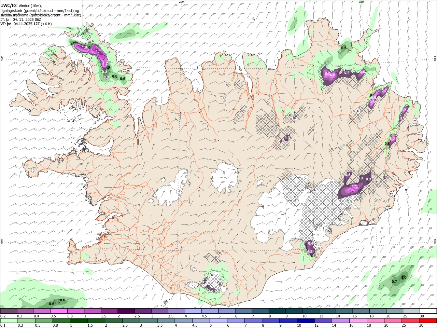The height and width of the screenshot is (328, 437).
Task: Pick upper scale lavender swatch between 4 and 4.5
Action: (x=193, y=311)
